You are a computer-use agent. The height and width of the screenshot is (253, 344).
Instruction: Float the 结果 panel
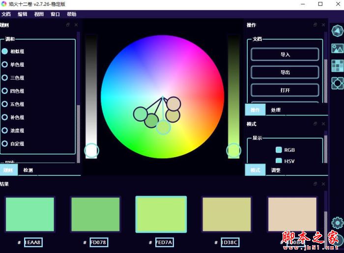315,184
